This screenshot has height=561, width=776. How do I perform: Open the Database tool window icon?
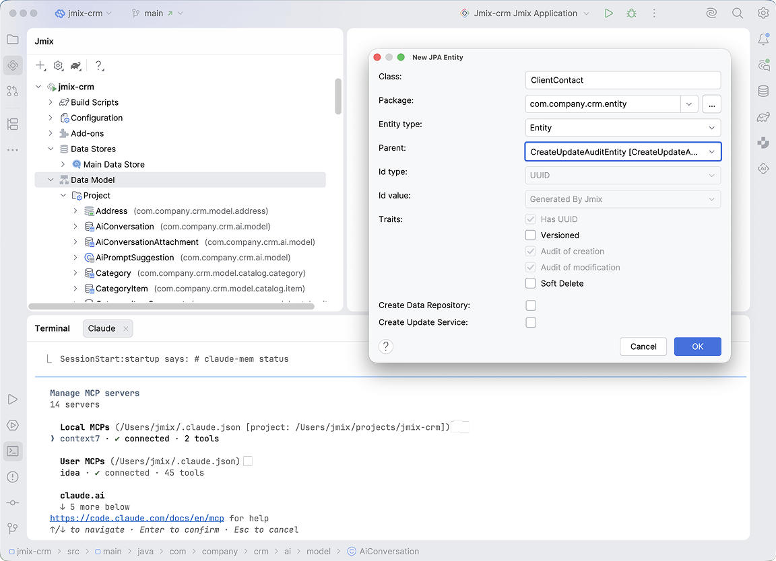(764, 91)
